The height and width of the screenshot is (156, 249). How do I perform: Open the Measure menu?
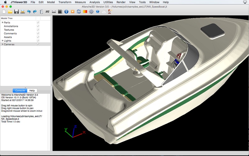(80, 2)
